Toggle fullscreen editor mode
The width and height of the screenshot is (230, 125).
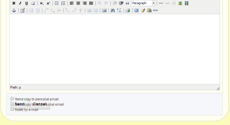[136, 10]
